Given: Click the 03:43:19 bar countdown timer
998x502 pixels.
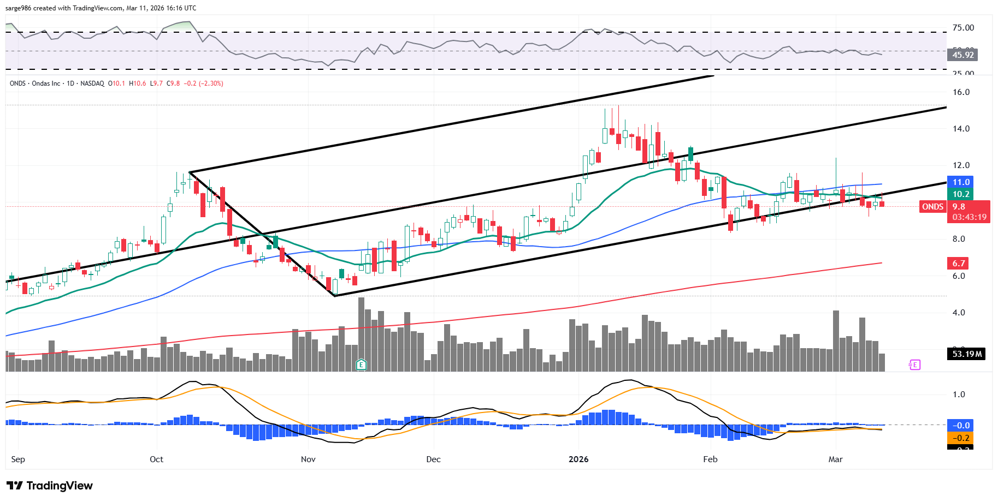Looking at the screenshot, I should click(x=969, y=217).
